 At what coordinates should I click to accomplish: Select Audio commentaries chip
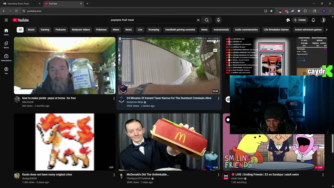click(x=246, y=30)
